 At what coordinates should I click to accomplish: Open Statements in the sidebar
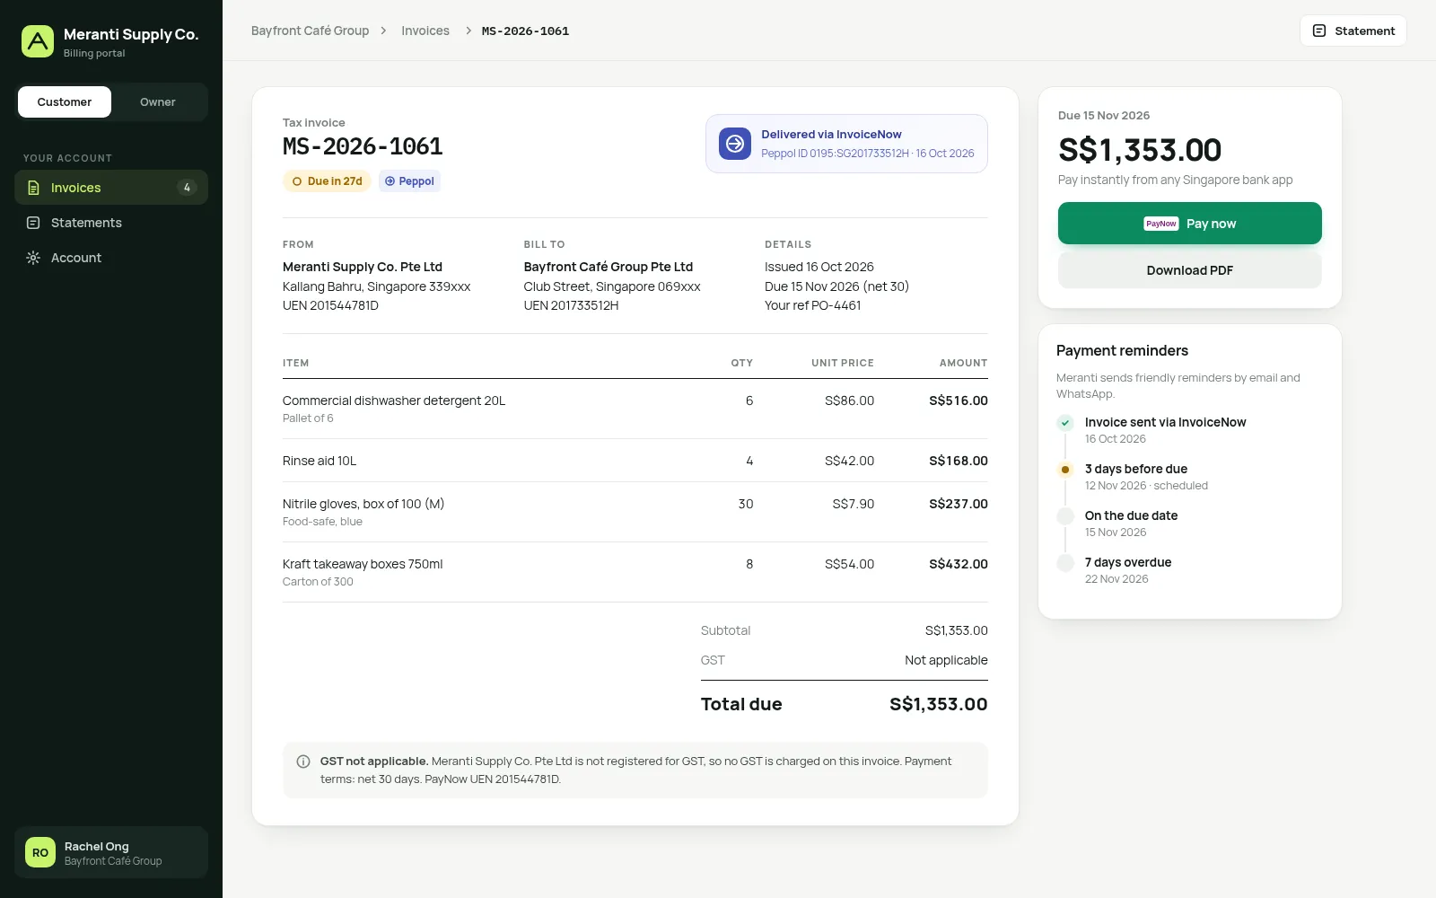(111, 223)
